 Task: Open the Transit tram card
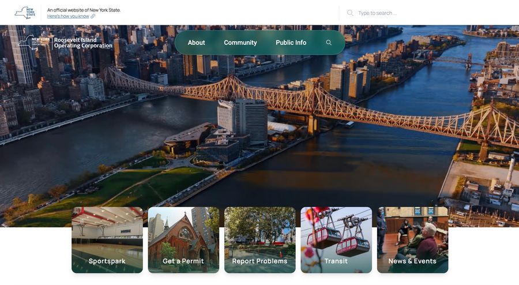pos(336,240)
